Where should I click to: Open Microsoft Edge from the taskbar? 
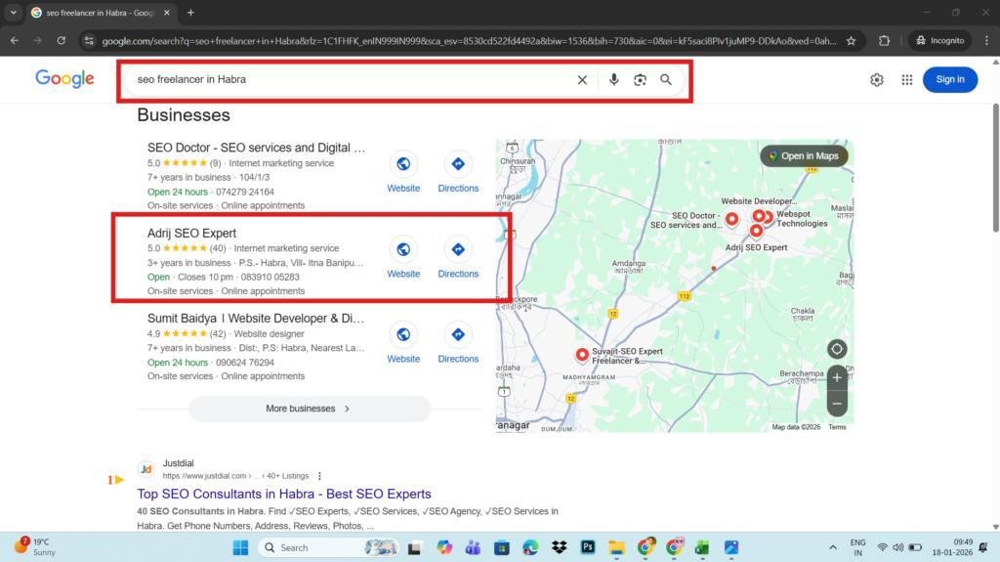point(530,547)
